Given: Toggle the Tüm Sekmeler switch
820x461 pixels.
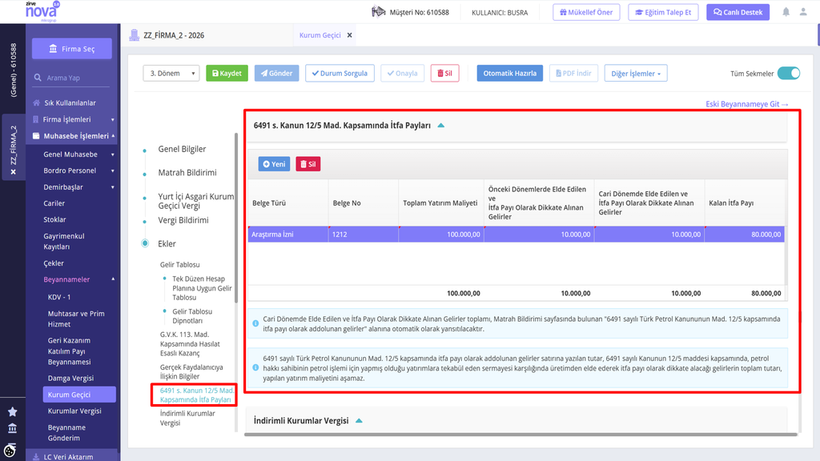Looking at the screenshot, I should pyautogui.click(x=789, y=73).
